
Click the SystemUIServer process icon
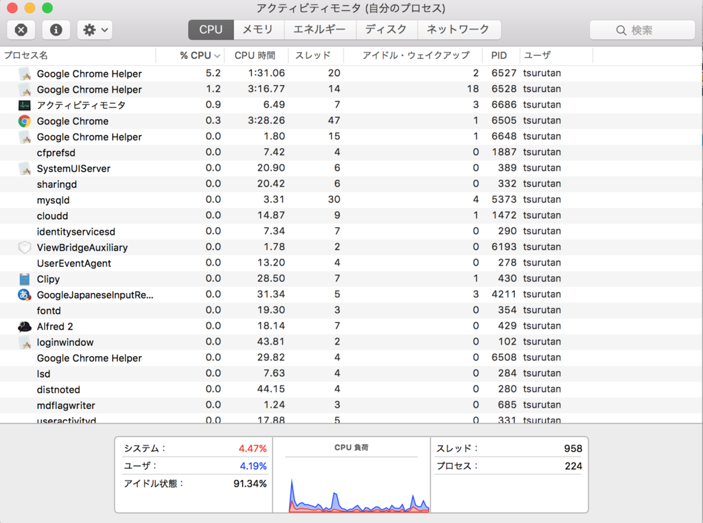pyautogui.click(x=25, y=169)
